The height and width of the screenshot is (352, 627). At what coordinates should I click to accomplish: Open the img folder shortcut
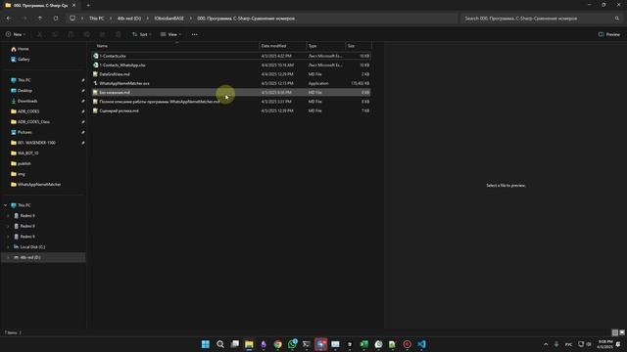(x=22, y=174)
